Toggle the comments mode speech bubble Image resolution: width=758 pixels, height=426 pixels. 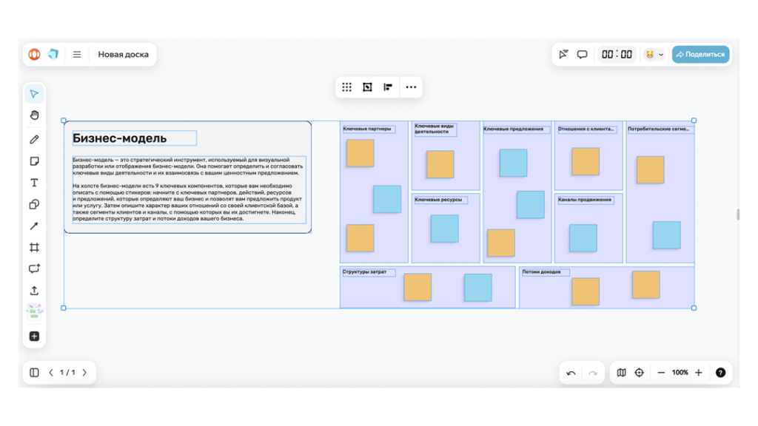pos(583,55)
